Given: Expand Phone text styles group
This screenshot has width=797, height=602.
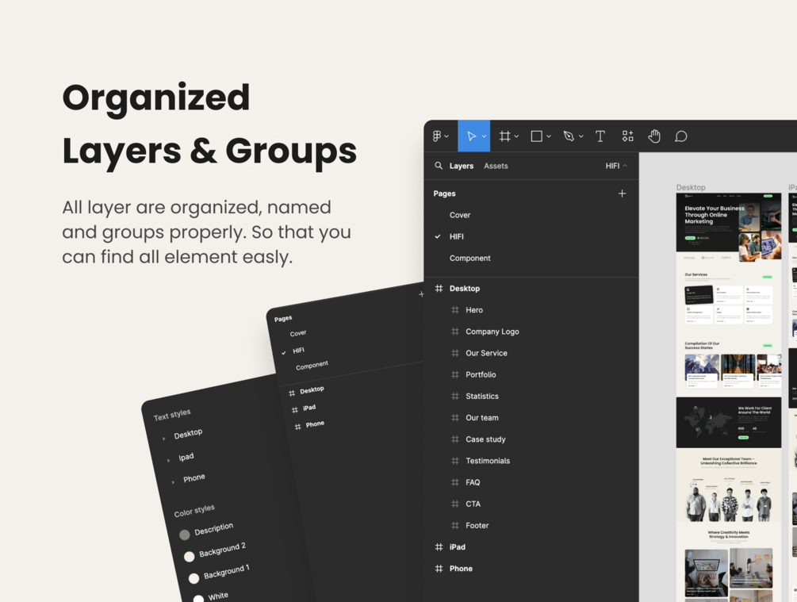Looking at the screenshot, I should (174, 482).
